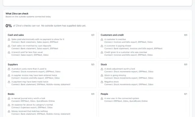Click lock icon next to 'A stock adjustment worth a look'
Viewport: 195px width, 117px height.
point(102,69)
